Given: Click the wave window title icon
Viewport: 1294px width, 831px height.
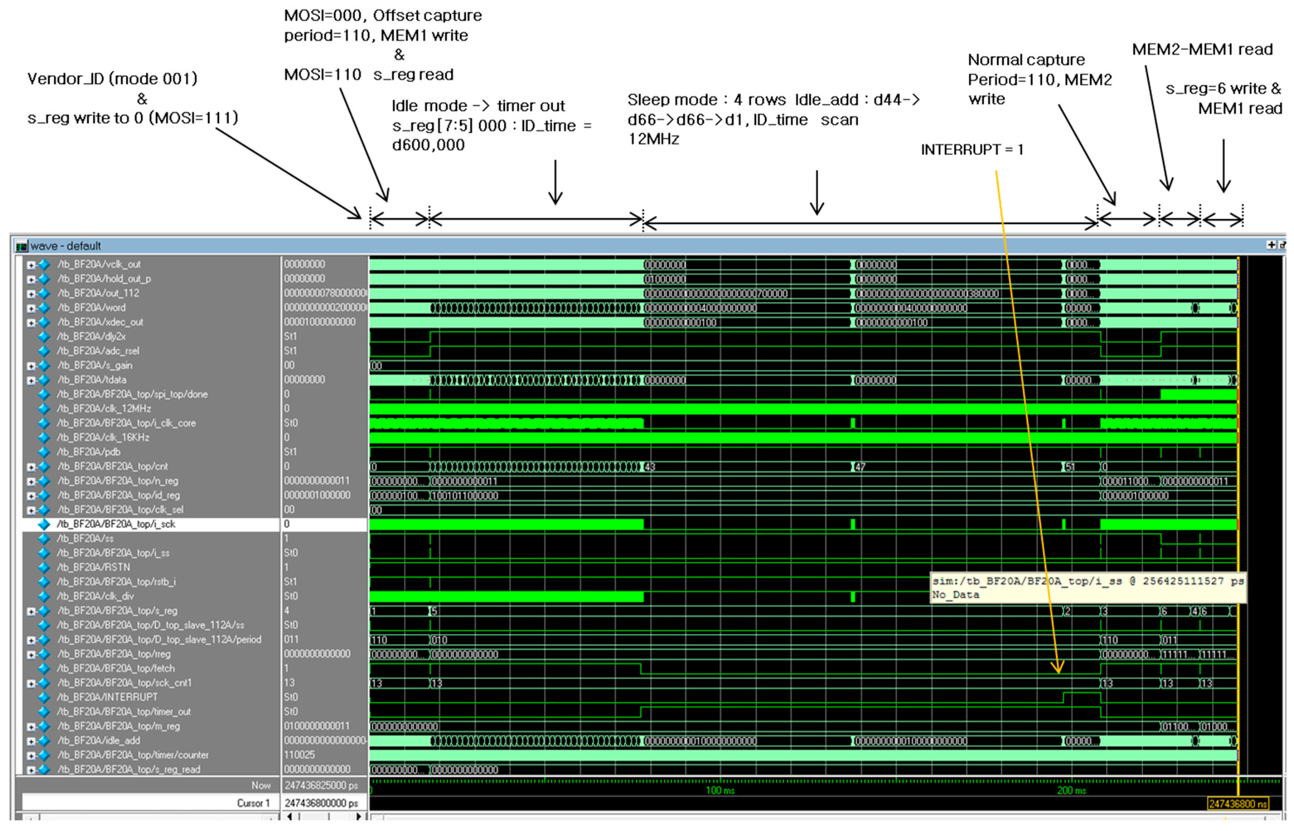Looking at the screenshot, I should (x=22, y=246).
